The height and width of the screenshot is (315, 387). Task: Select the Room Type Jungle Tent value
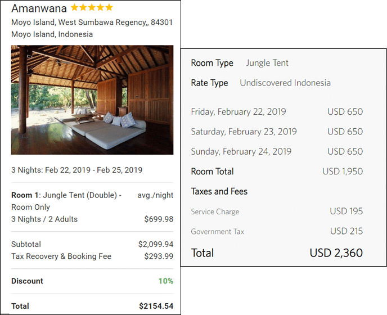[267, 63]
